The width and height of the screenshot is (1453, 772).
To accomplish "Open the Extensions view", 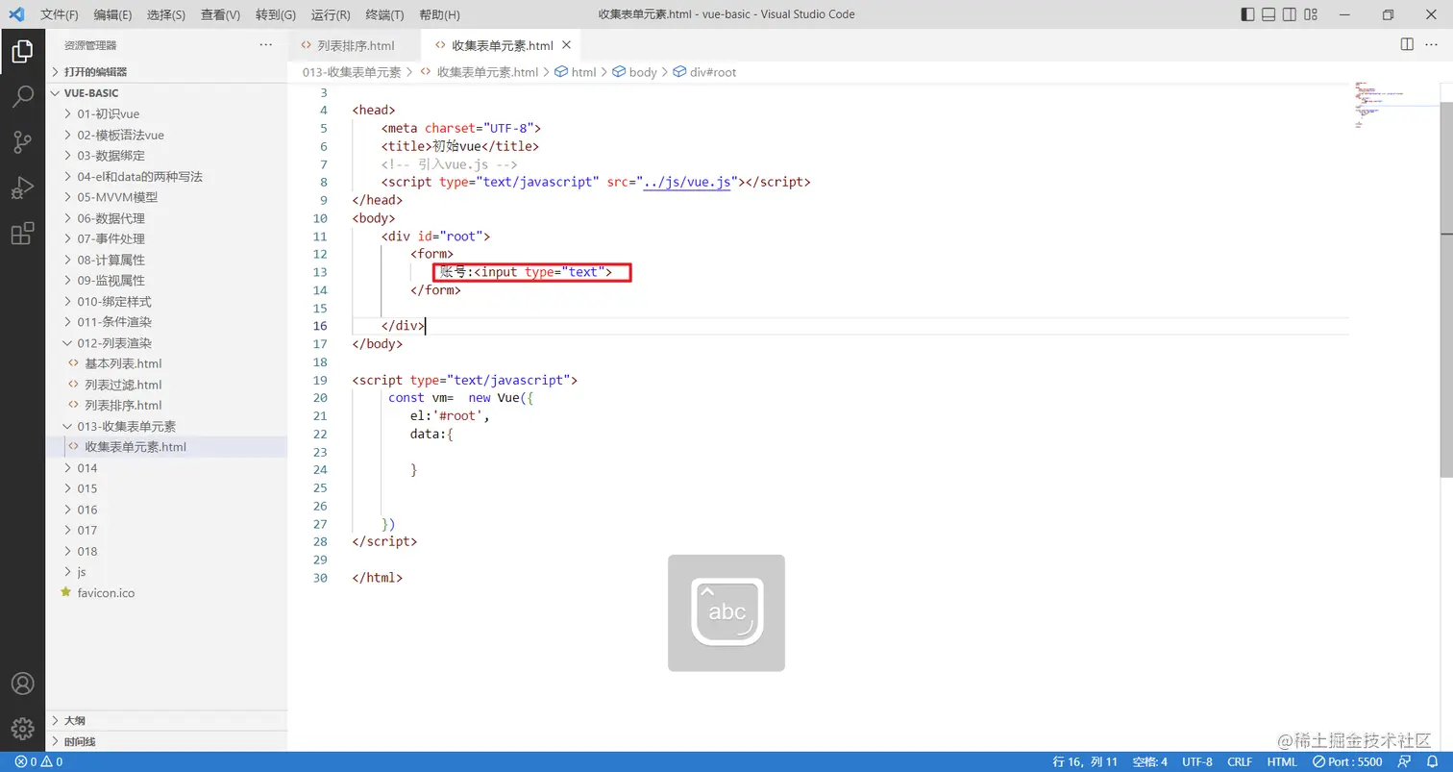I will click(x=22, y=234).
